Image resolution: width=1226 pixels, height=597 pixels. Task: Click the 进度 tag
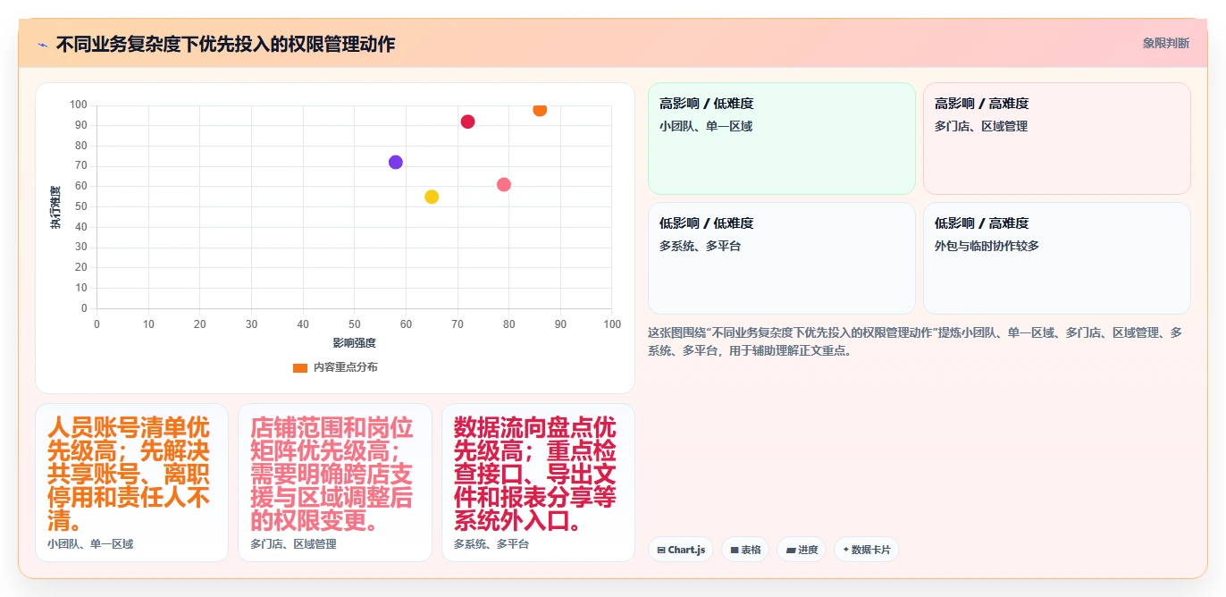point(802,550)
